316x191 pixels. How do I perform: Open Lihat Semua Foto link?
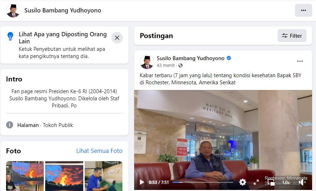click(x=99, y=151)
